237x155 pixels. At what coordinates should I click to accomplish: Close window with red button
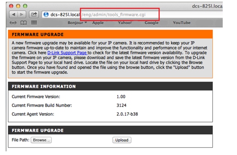point(11,6)
